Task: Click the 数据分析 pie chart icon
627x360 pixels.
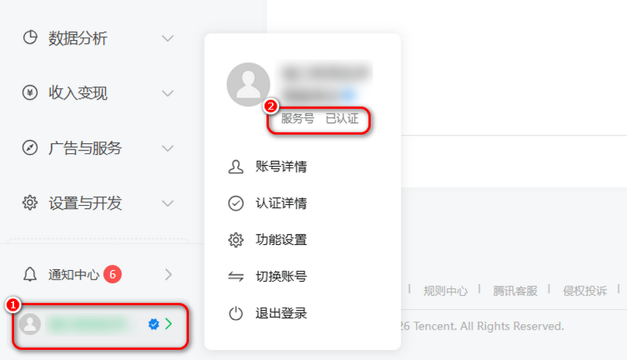Action: click(30, 38)
